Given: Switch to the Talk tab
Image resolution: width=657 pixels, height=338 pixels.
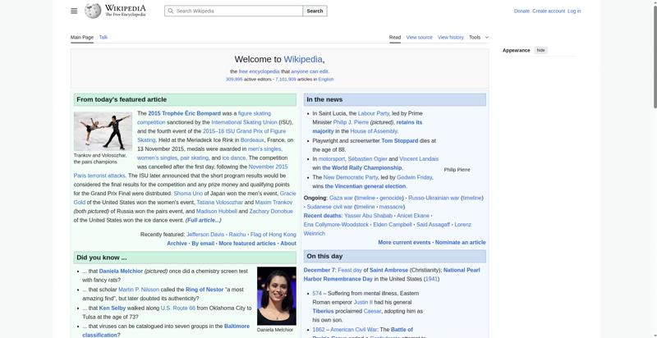Looking at the screenshot, I should [x=103, y=37].
